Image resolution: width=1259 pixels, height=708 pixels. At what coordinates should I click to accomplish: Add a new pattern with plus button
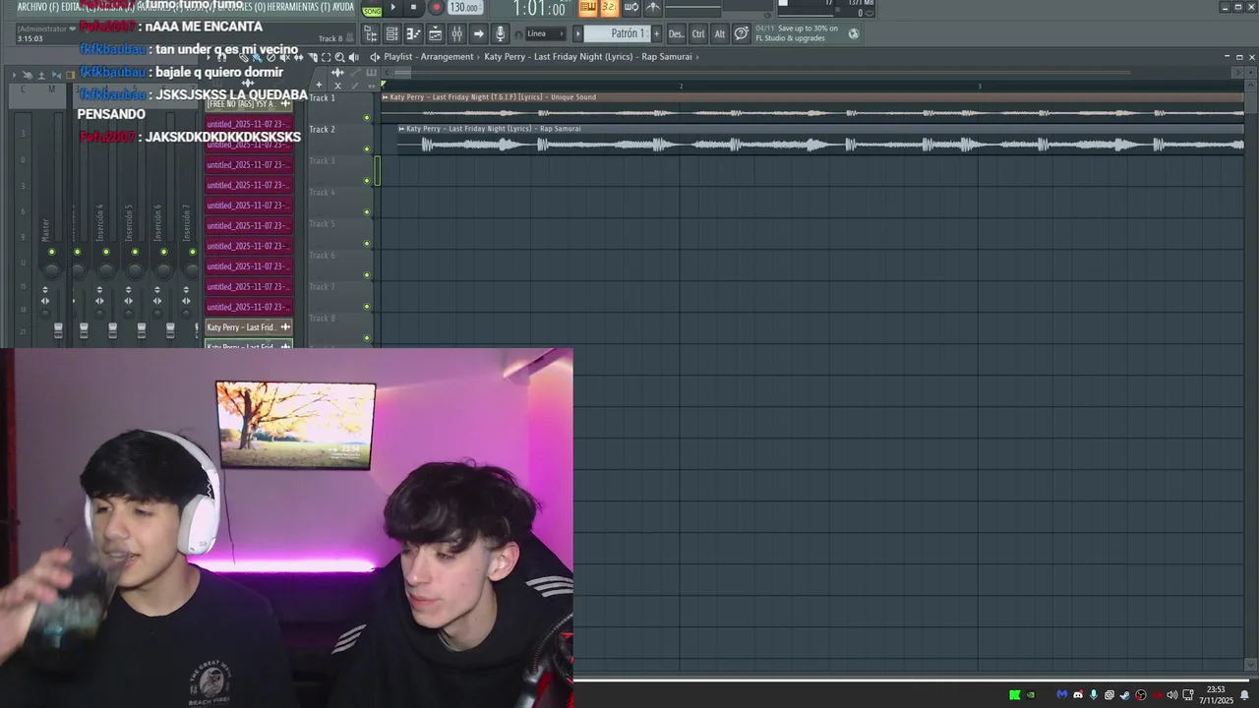[657, 33]
